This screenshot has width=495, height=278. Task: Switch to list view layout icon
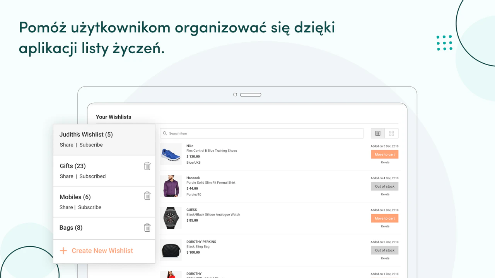(378, 133)
